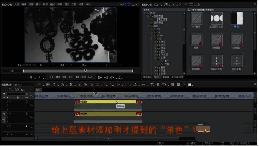
Task: Click the loop playback monitor icon
Action: 90,77
